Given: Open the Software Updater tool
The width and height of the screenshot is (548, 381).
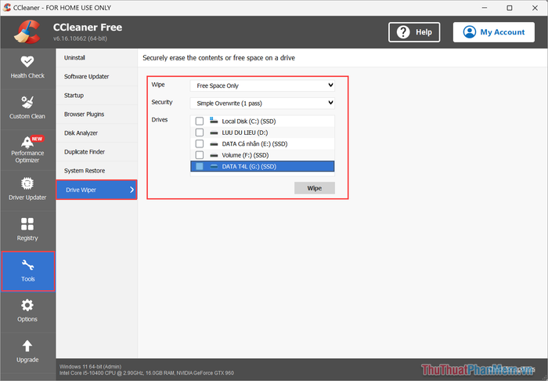Looking at the screenshot, I should (x=97, y=77).
